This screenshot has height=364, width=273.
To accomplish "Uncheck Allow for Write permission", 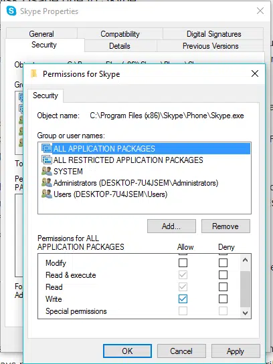I will tap(183, 299).
